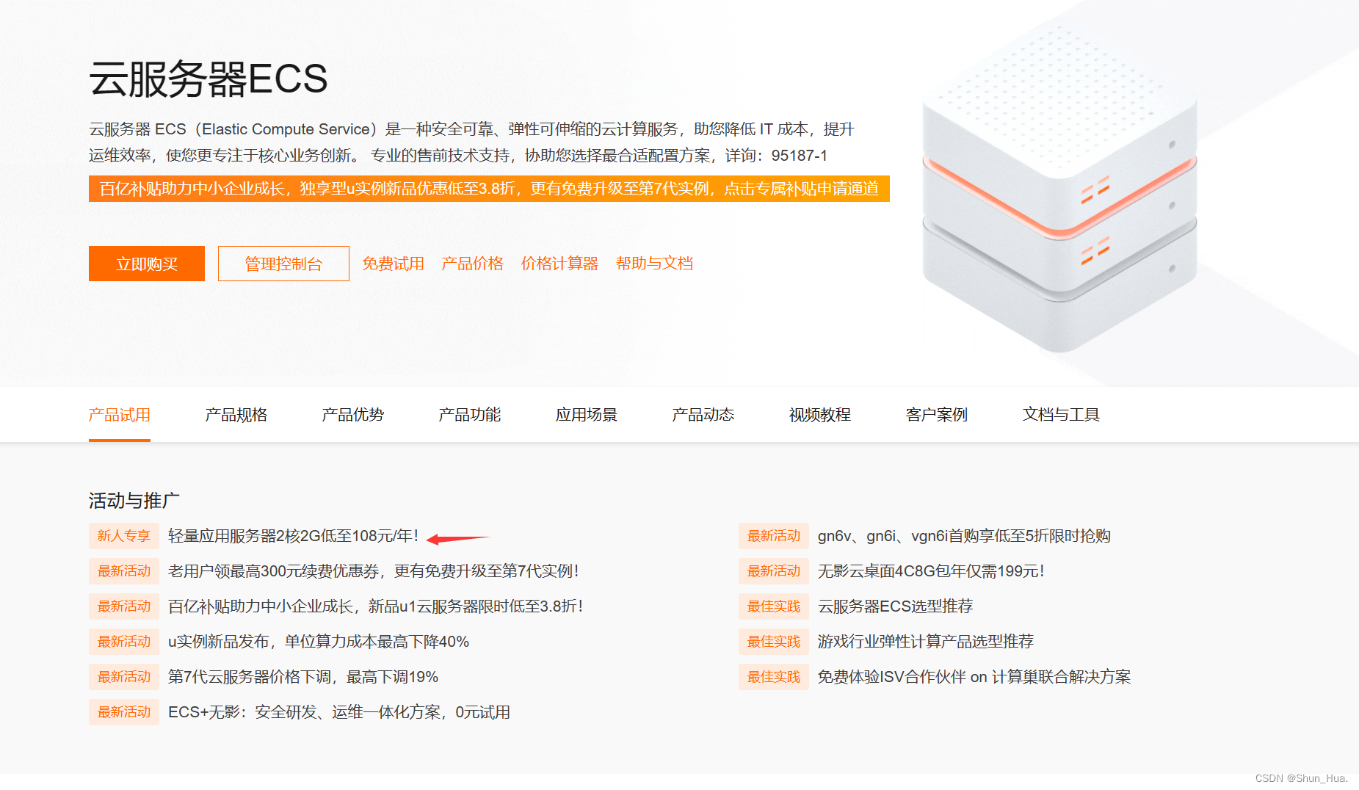
Task: Click the orange 百亿补贴 promotion banner
Action: pos(489,189)
